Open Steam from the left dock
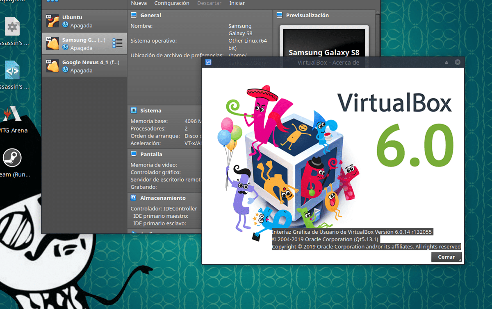492x309 pixels. tap(12, 158)
